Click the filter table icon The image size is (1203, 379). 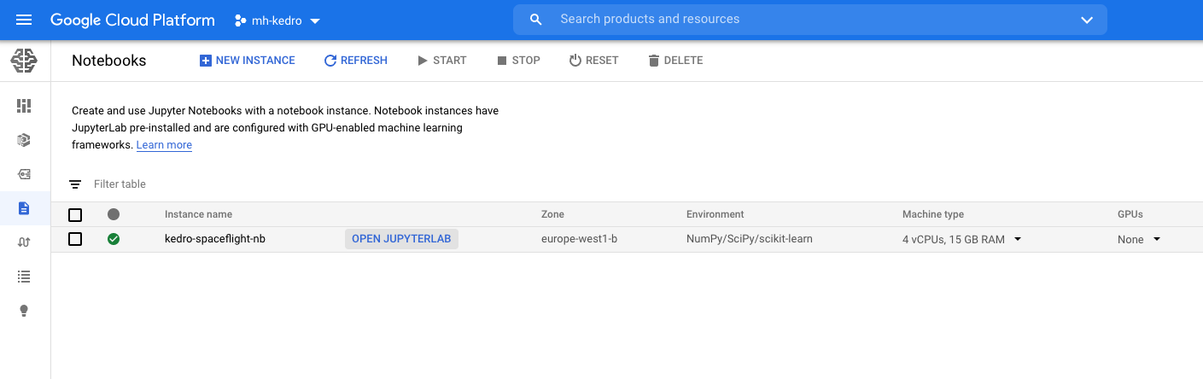pyautogui.click(x=75, y=184)
